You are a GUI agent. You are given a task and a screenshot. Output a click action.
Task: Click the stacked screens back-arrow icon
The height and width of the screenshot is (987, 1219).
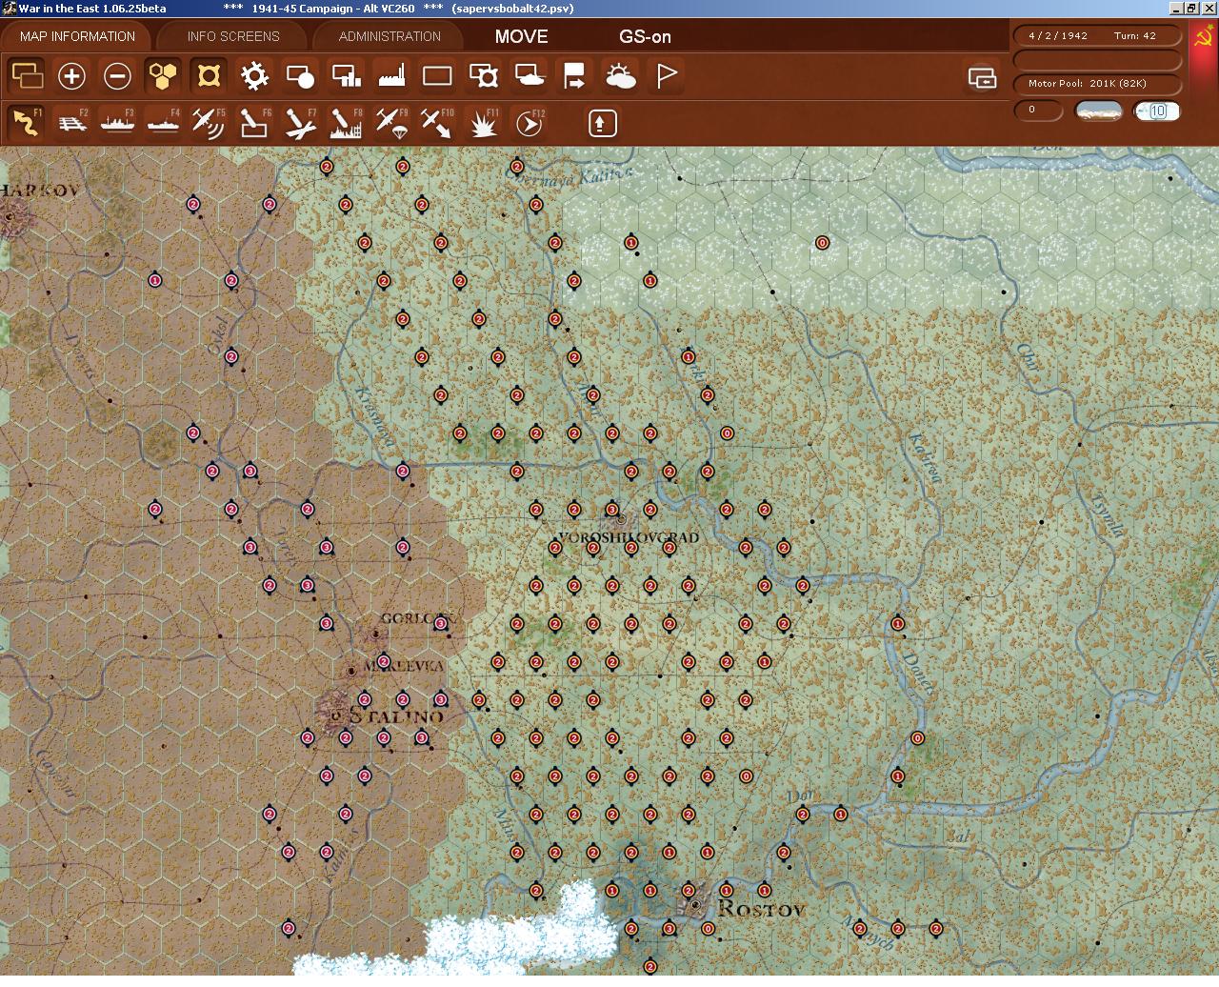coord(982,77)
